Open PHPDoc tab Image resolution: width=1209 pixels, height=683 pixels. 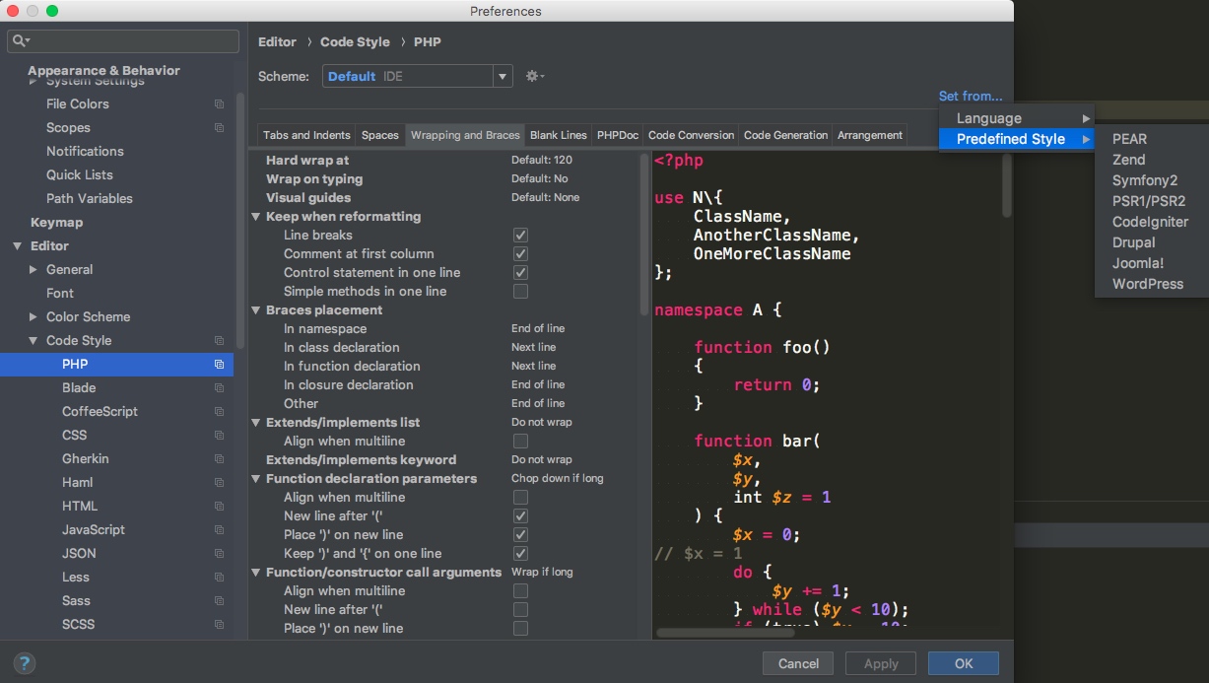618,135
